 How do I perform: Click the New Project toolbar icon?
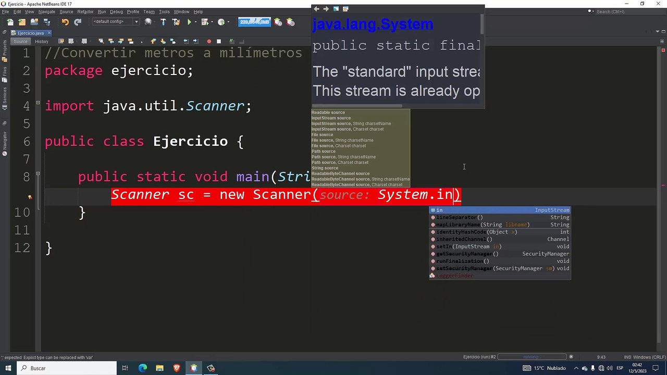click(22, 22)
